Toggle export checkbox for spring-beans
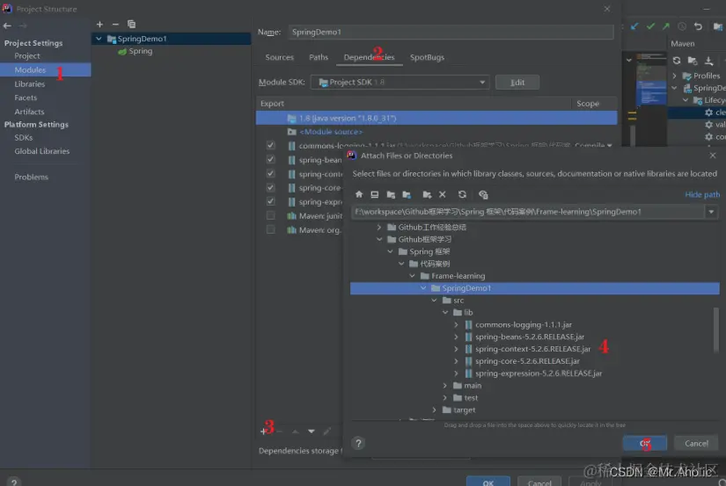Viewport: 726px width, 486px height. [x=270, y=159]
